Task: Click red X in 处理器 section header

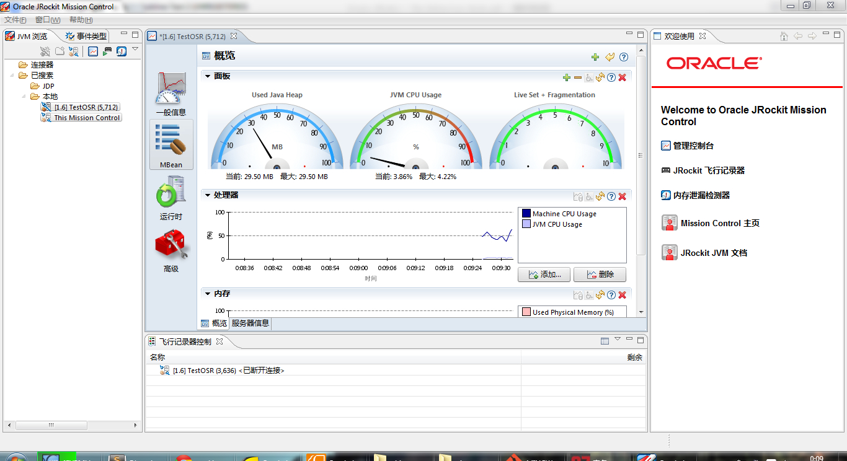Action: point(623,196)
